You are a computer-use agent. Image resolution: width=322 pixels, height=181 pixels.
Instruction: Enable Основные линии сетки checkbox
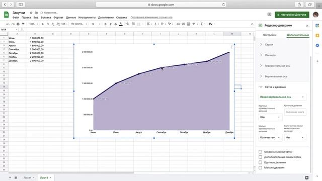pyautogui.click(x=261, y=152)
